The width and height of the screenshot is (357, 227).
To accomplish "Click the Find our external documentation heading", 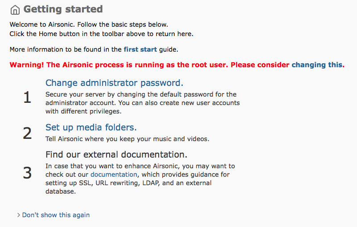I will pos(116,154).
